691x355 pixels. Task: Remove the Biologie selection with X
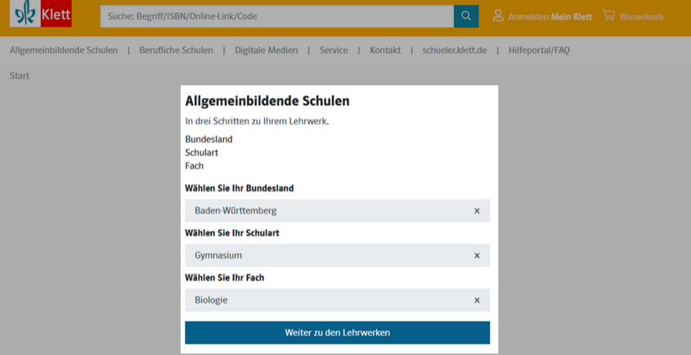pyautogui.click(x=477, y=300)
